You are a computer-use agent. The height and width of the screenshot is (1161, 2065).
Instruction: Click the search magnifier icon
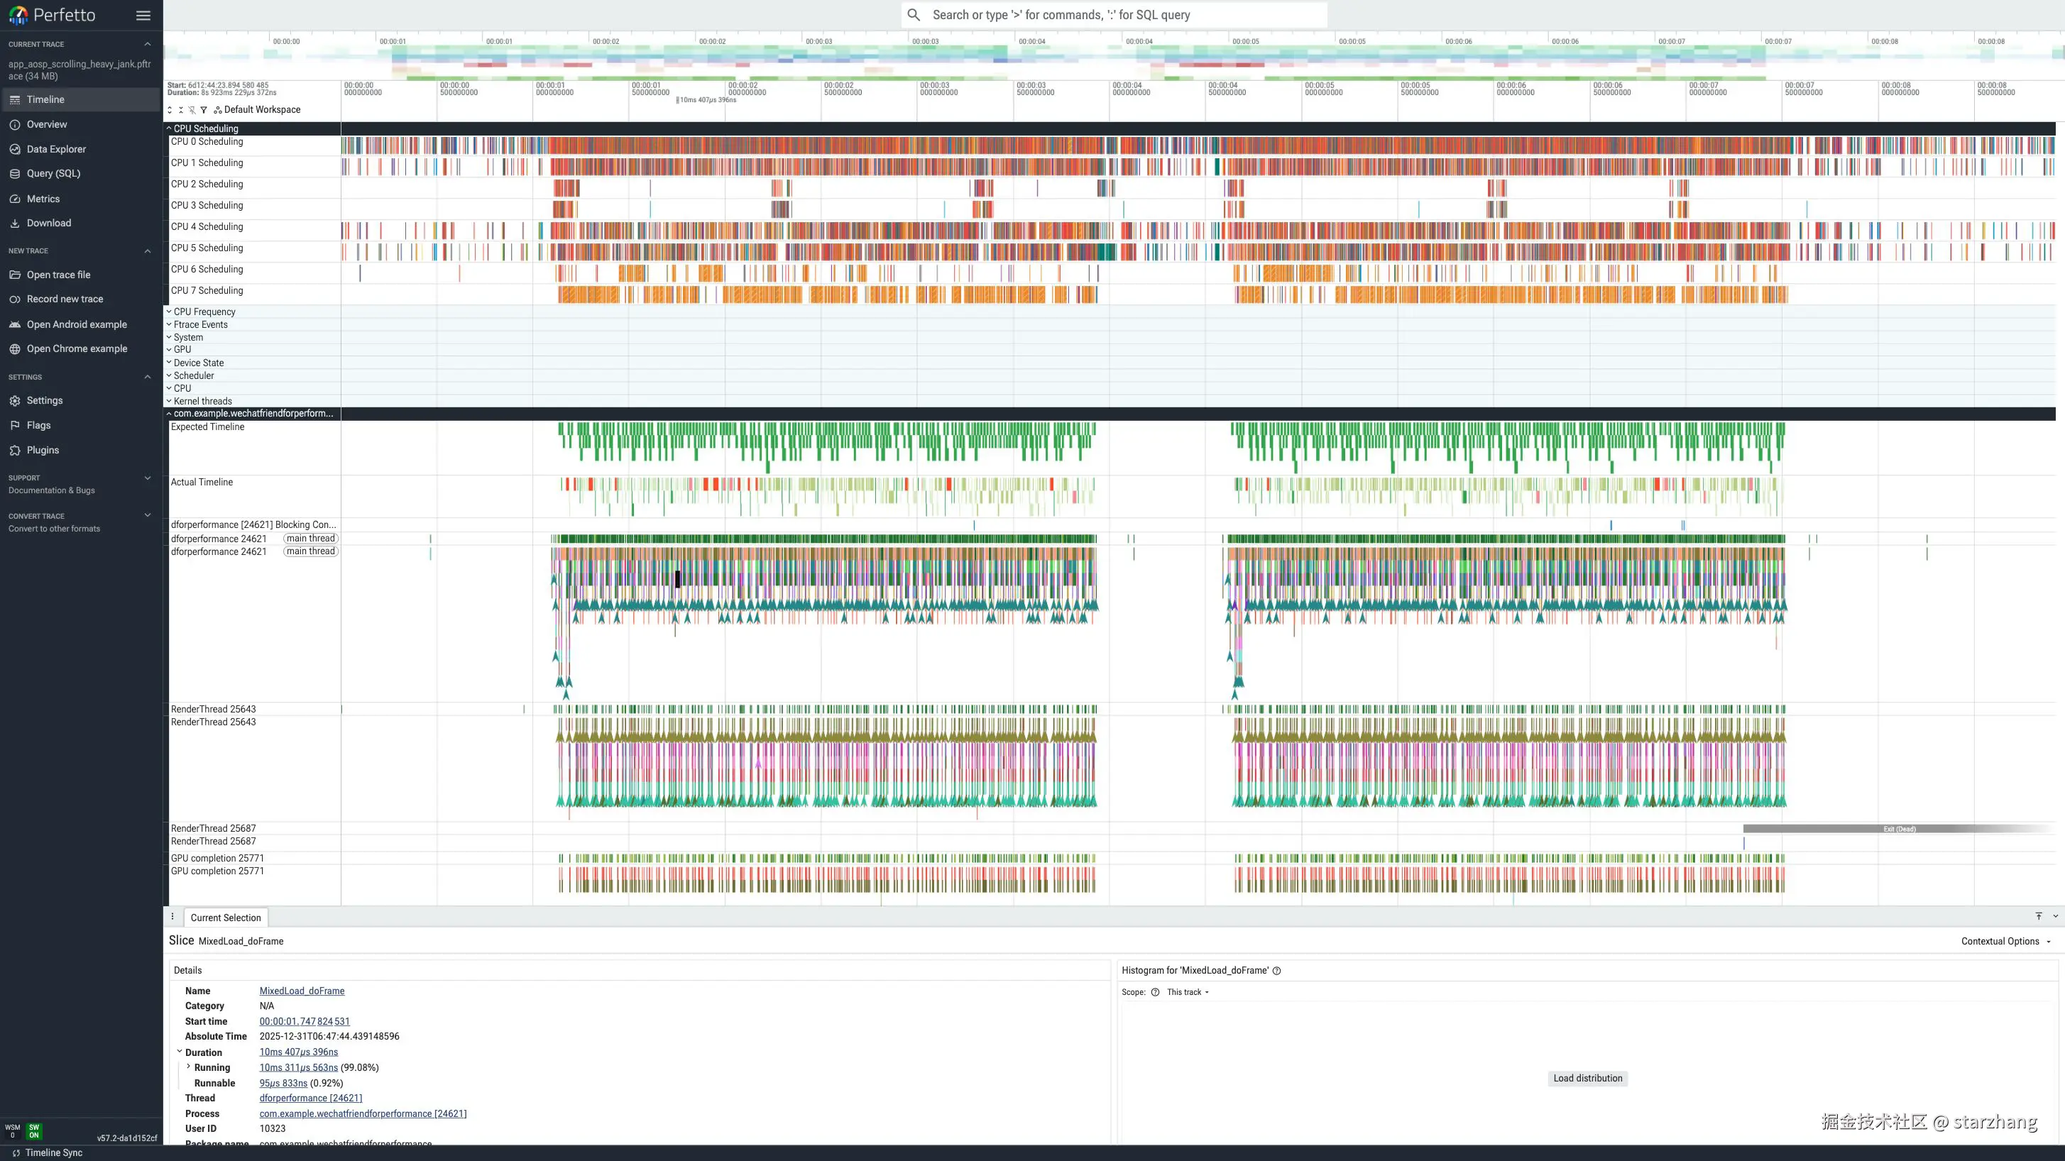(x=914, y=14)
